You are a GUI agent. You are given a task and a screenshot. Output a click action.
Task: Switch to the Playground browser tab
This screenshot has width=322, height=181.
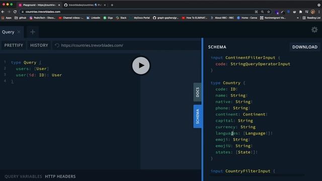tap(39, 5)
